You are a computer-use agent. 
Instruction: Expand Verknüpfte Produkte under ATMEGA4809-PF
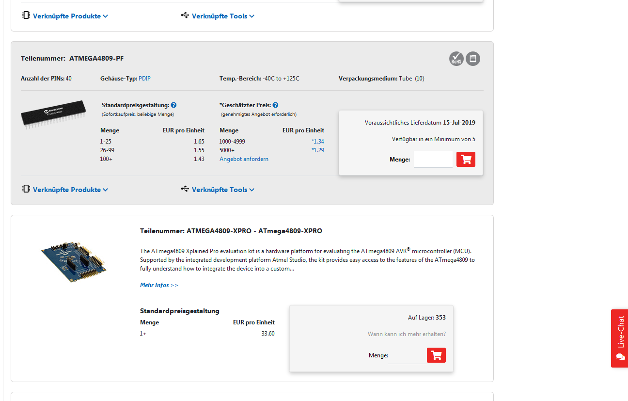click(x=65, y=190)
